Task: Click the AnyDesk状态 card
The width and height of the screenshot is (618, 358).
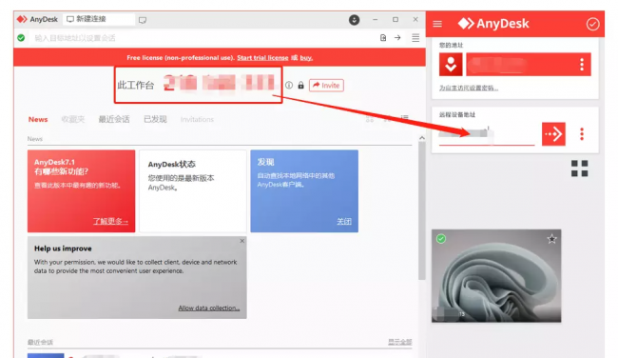Action: pos(193,190)
